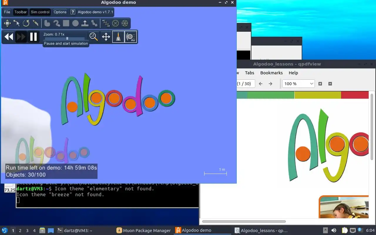The width and height of the screenshot is (376, 235).
Task: Open the 100 % zoom dropdown
Action: [298, 84]
